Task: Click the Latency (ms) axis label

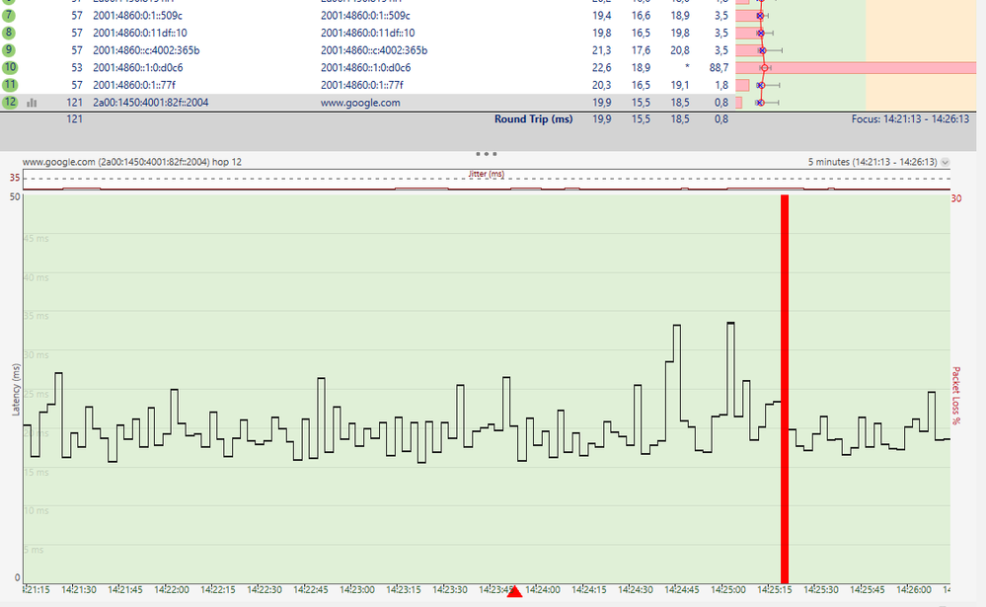Action: (x=16, y=390)
